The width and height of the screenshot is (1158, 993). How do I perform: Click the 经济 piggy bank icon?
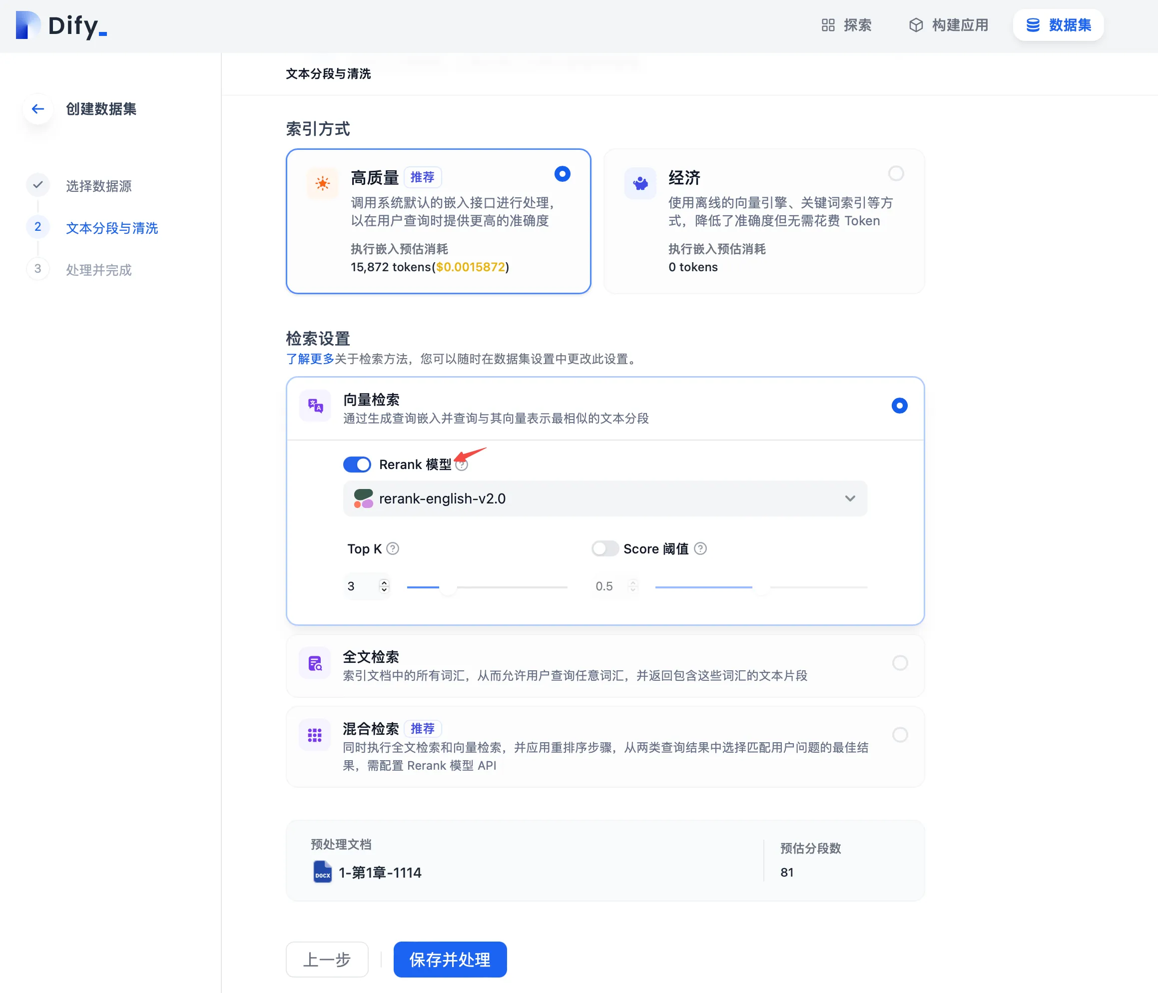click(640, 183)
